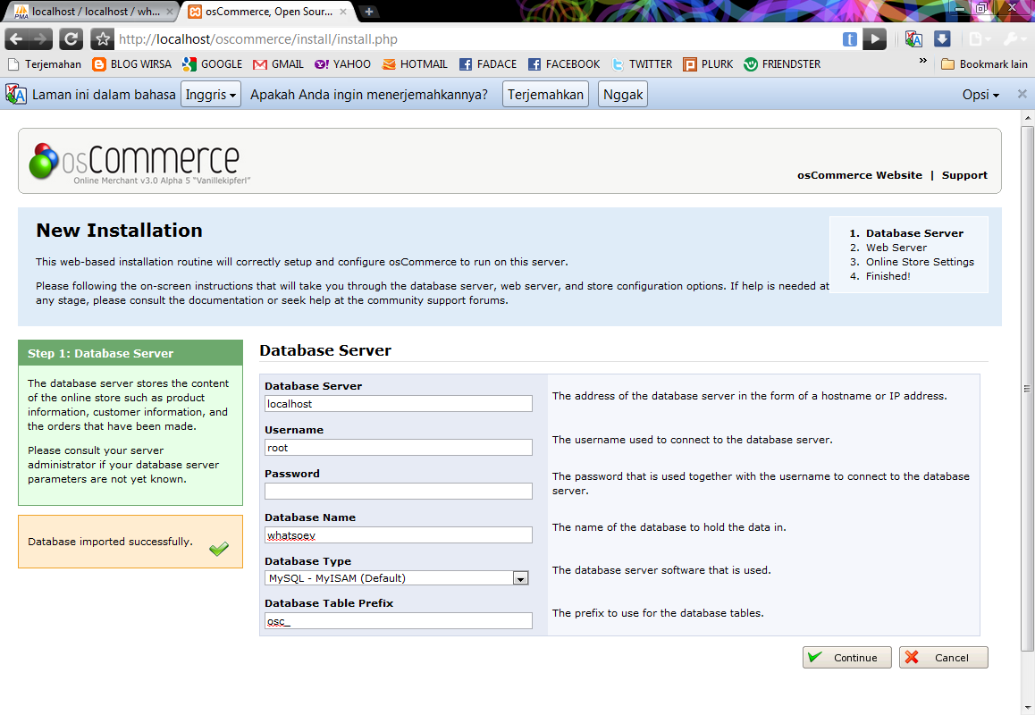The image size is (1035, 715).
Task: Click the download arrow extension icon
Action: click(x=942, y=39)
